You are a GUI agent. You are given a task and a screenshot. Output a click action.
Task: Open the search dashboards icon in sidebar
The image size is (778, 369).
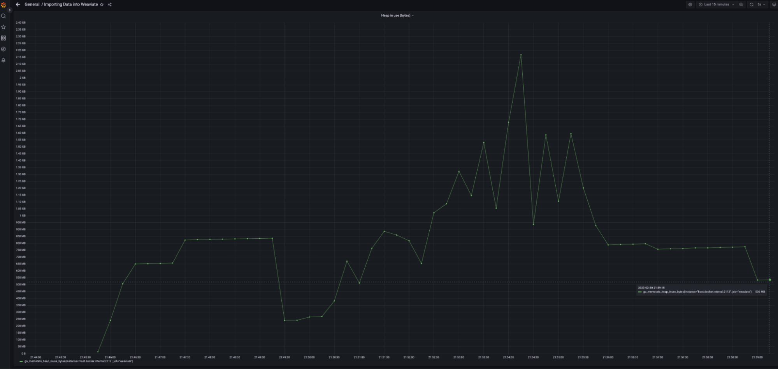pyautogui.click(x=4, y=16)
